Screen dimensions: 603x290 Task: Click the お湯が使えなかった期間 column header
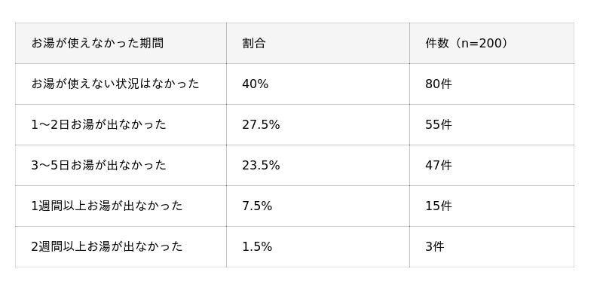[x=121, y=43]
